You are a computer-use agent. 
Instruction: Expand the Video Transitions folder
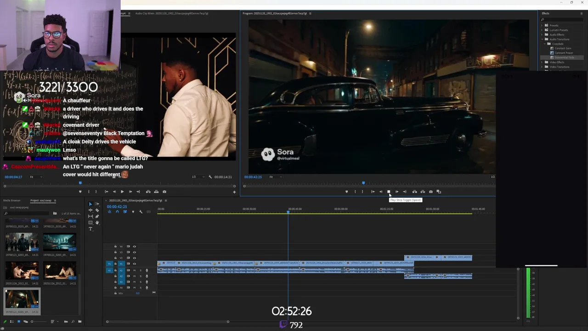click(x=542, y=67)
